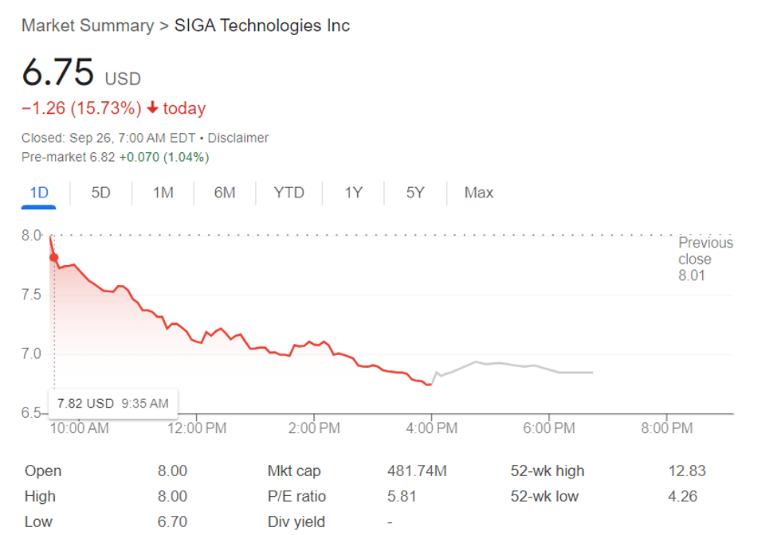Viewport: 781px width, 535px height.
Task: Open the 1M chart range
Action: pos(163,193)
